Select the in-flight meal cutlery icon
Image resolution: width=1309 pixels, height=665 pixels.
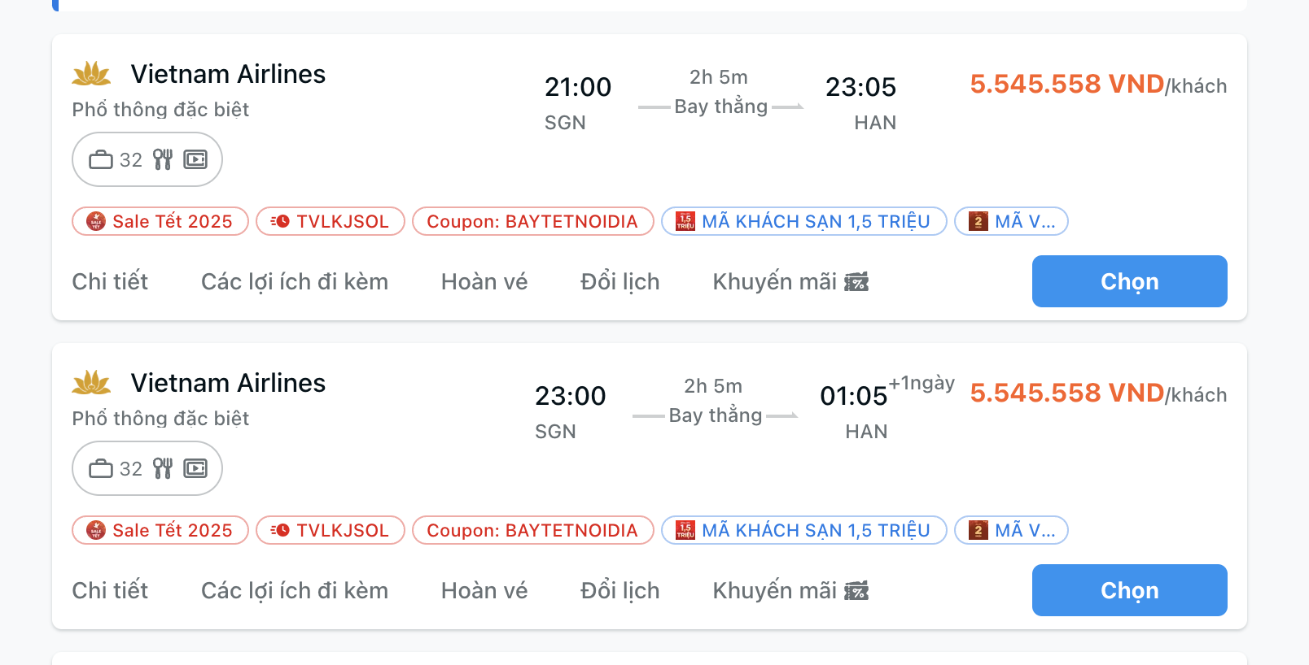tap(162, 159)
